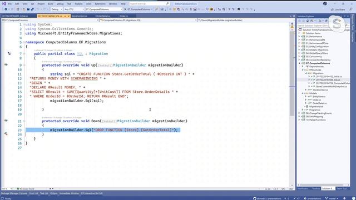356x200 pixels.
Task: Click the override indicator icon beside Up method
Action: (6, 64)
